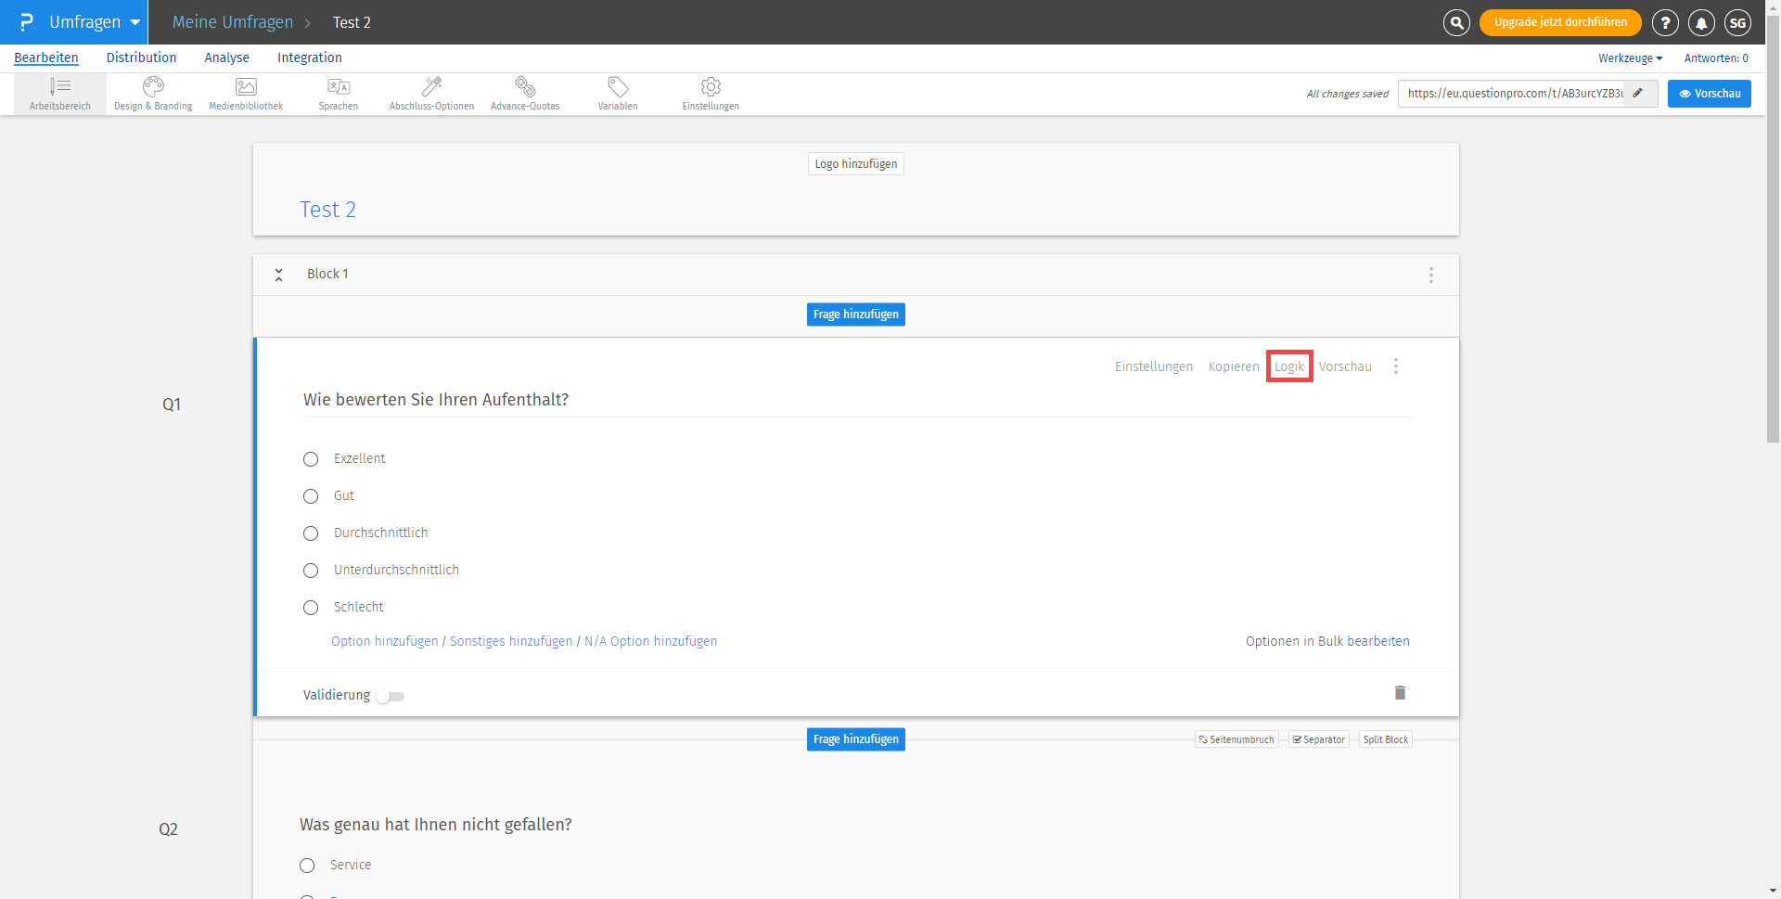Open the Sprachen language settings
The width and height of the screenshot is (1781, 899).
click(339, 94)
